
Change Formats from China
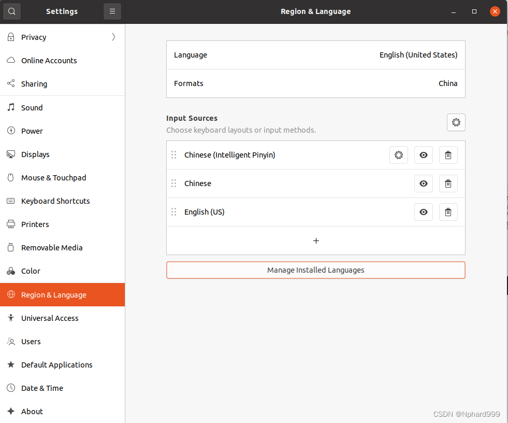315,83
